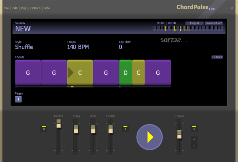This screenshot has height=162, width=238.
Task: Click the Master volume slider handle
Action: (x=59, y=124)
